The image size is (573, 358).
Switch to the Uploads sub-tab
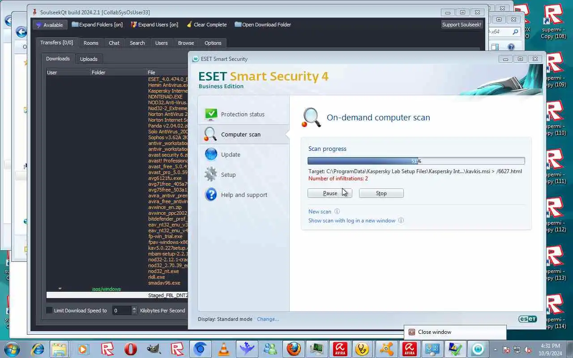(x=89, y=59)
